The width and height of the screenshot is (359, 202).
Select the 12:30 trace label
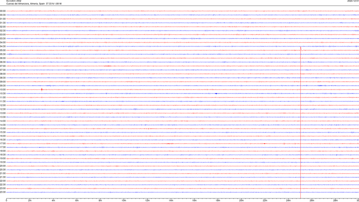coord(3,109)
